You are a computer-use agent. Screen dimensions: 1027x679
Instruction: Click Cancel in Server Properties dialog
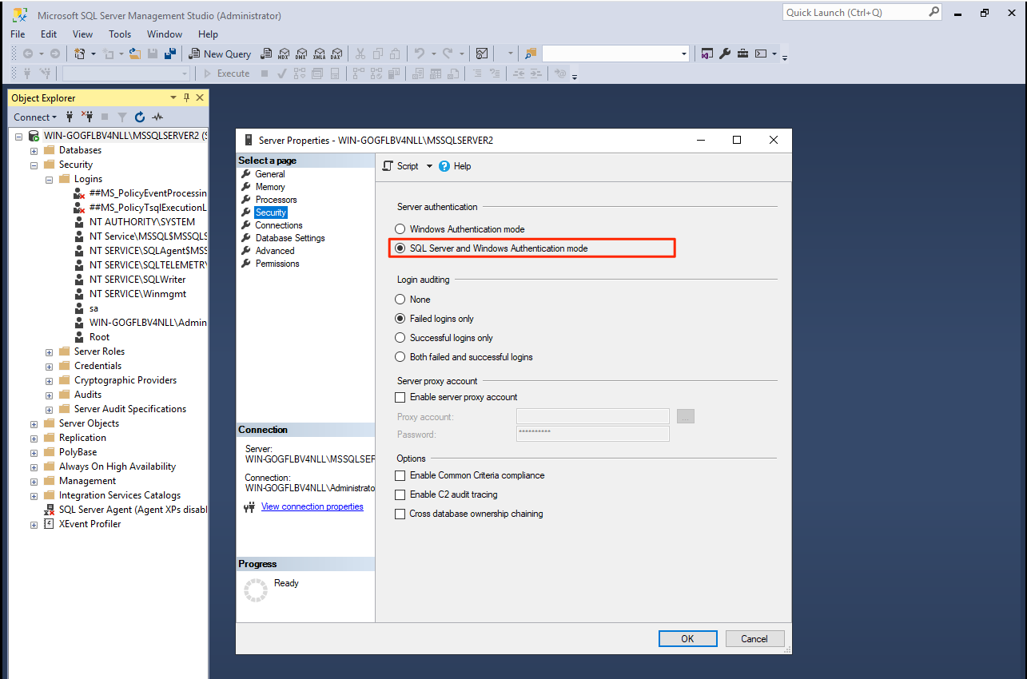coord(754,638)
